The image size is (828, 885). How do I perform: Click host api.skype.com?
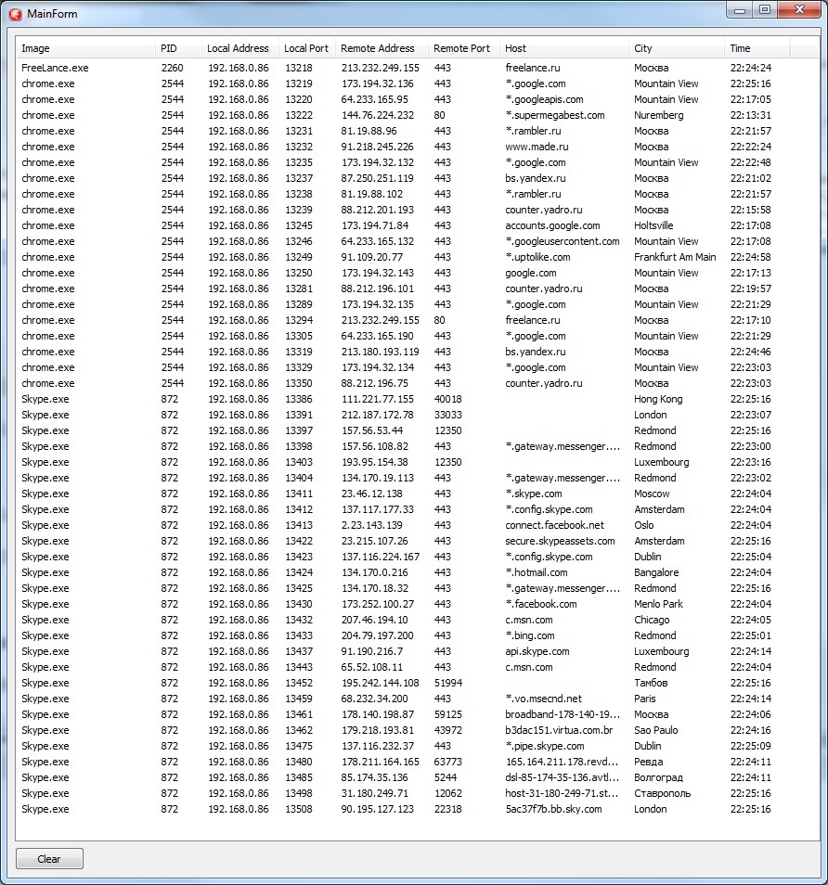pyautogui.click(x=537, y=652)
